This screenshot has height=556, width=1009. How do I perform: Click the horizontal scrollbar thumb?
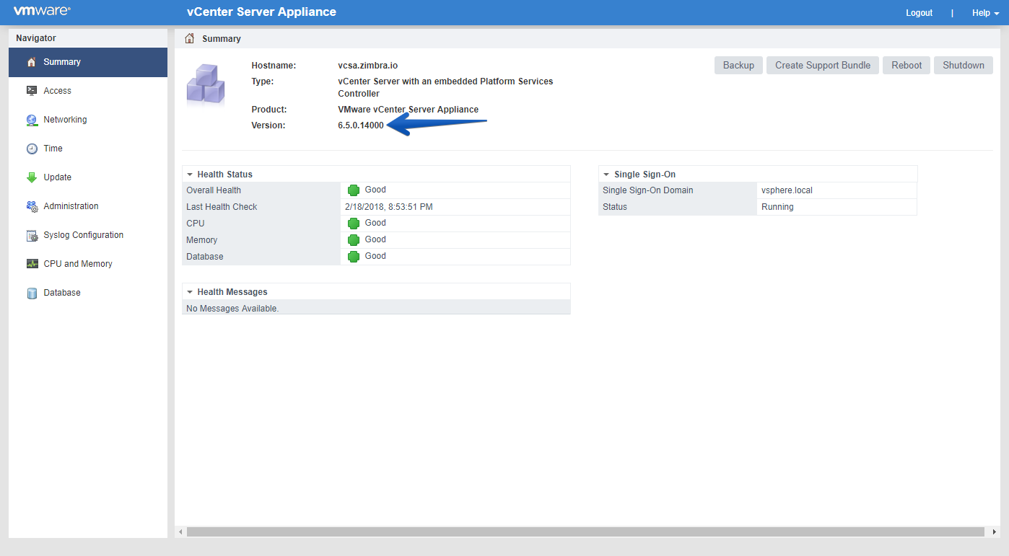(x=585, y=531)
